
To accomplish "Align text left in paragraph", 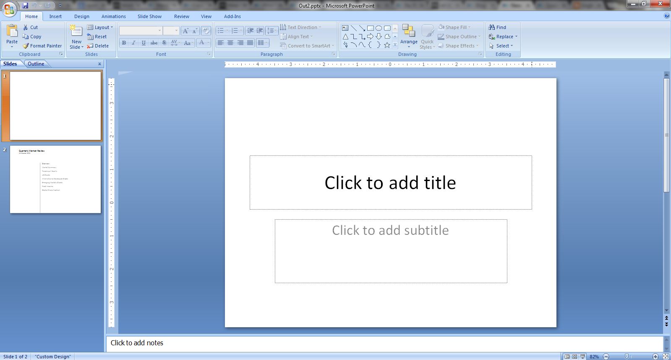I will point(220,43).
